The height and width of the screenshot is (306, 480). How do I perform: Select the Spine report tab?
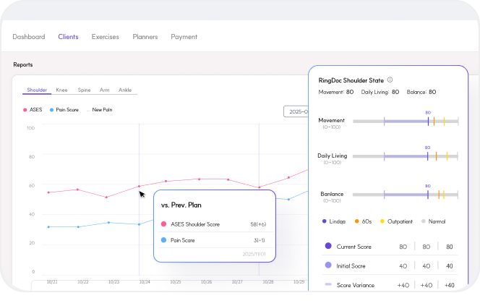(x=84, y=90)
